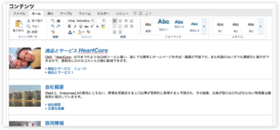Screen dimensions: 280x130
Task: Click the paste (貼り付け) clipboard icon
Action: pyautogui.click(x=19, y=25)
